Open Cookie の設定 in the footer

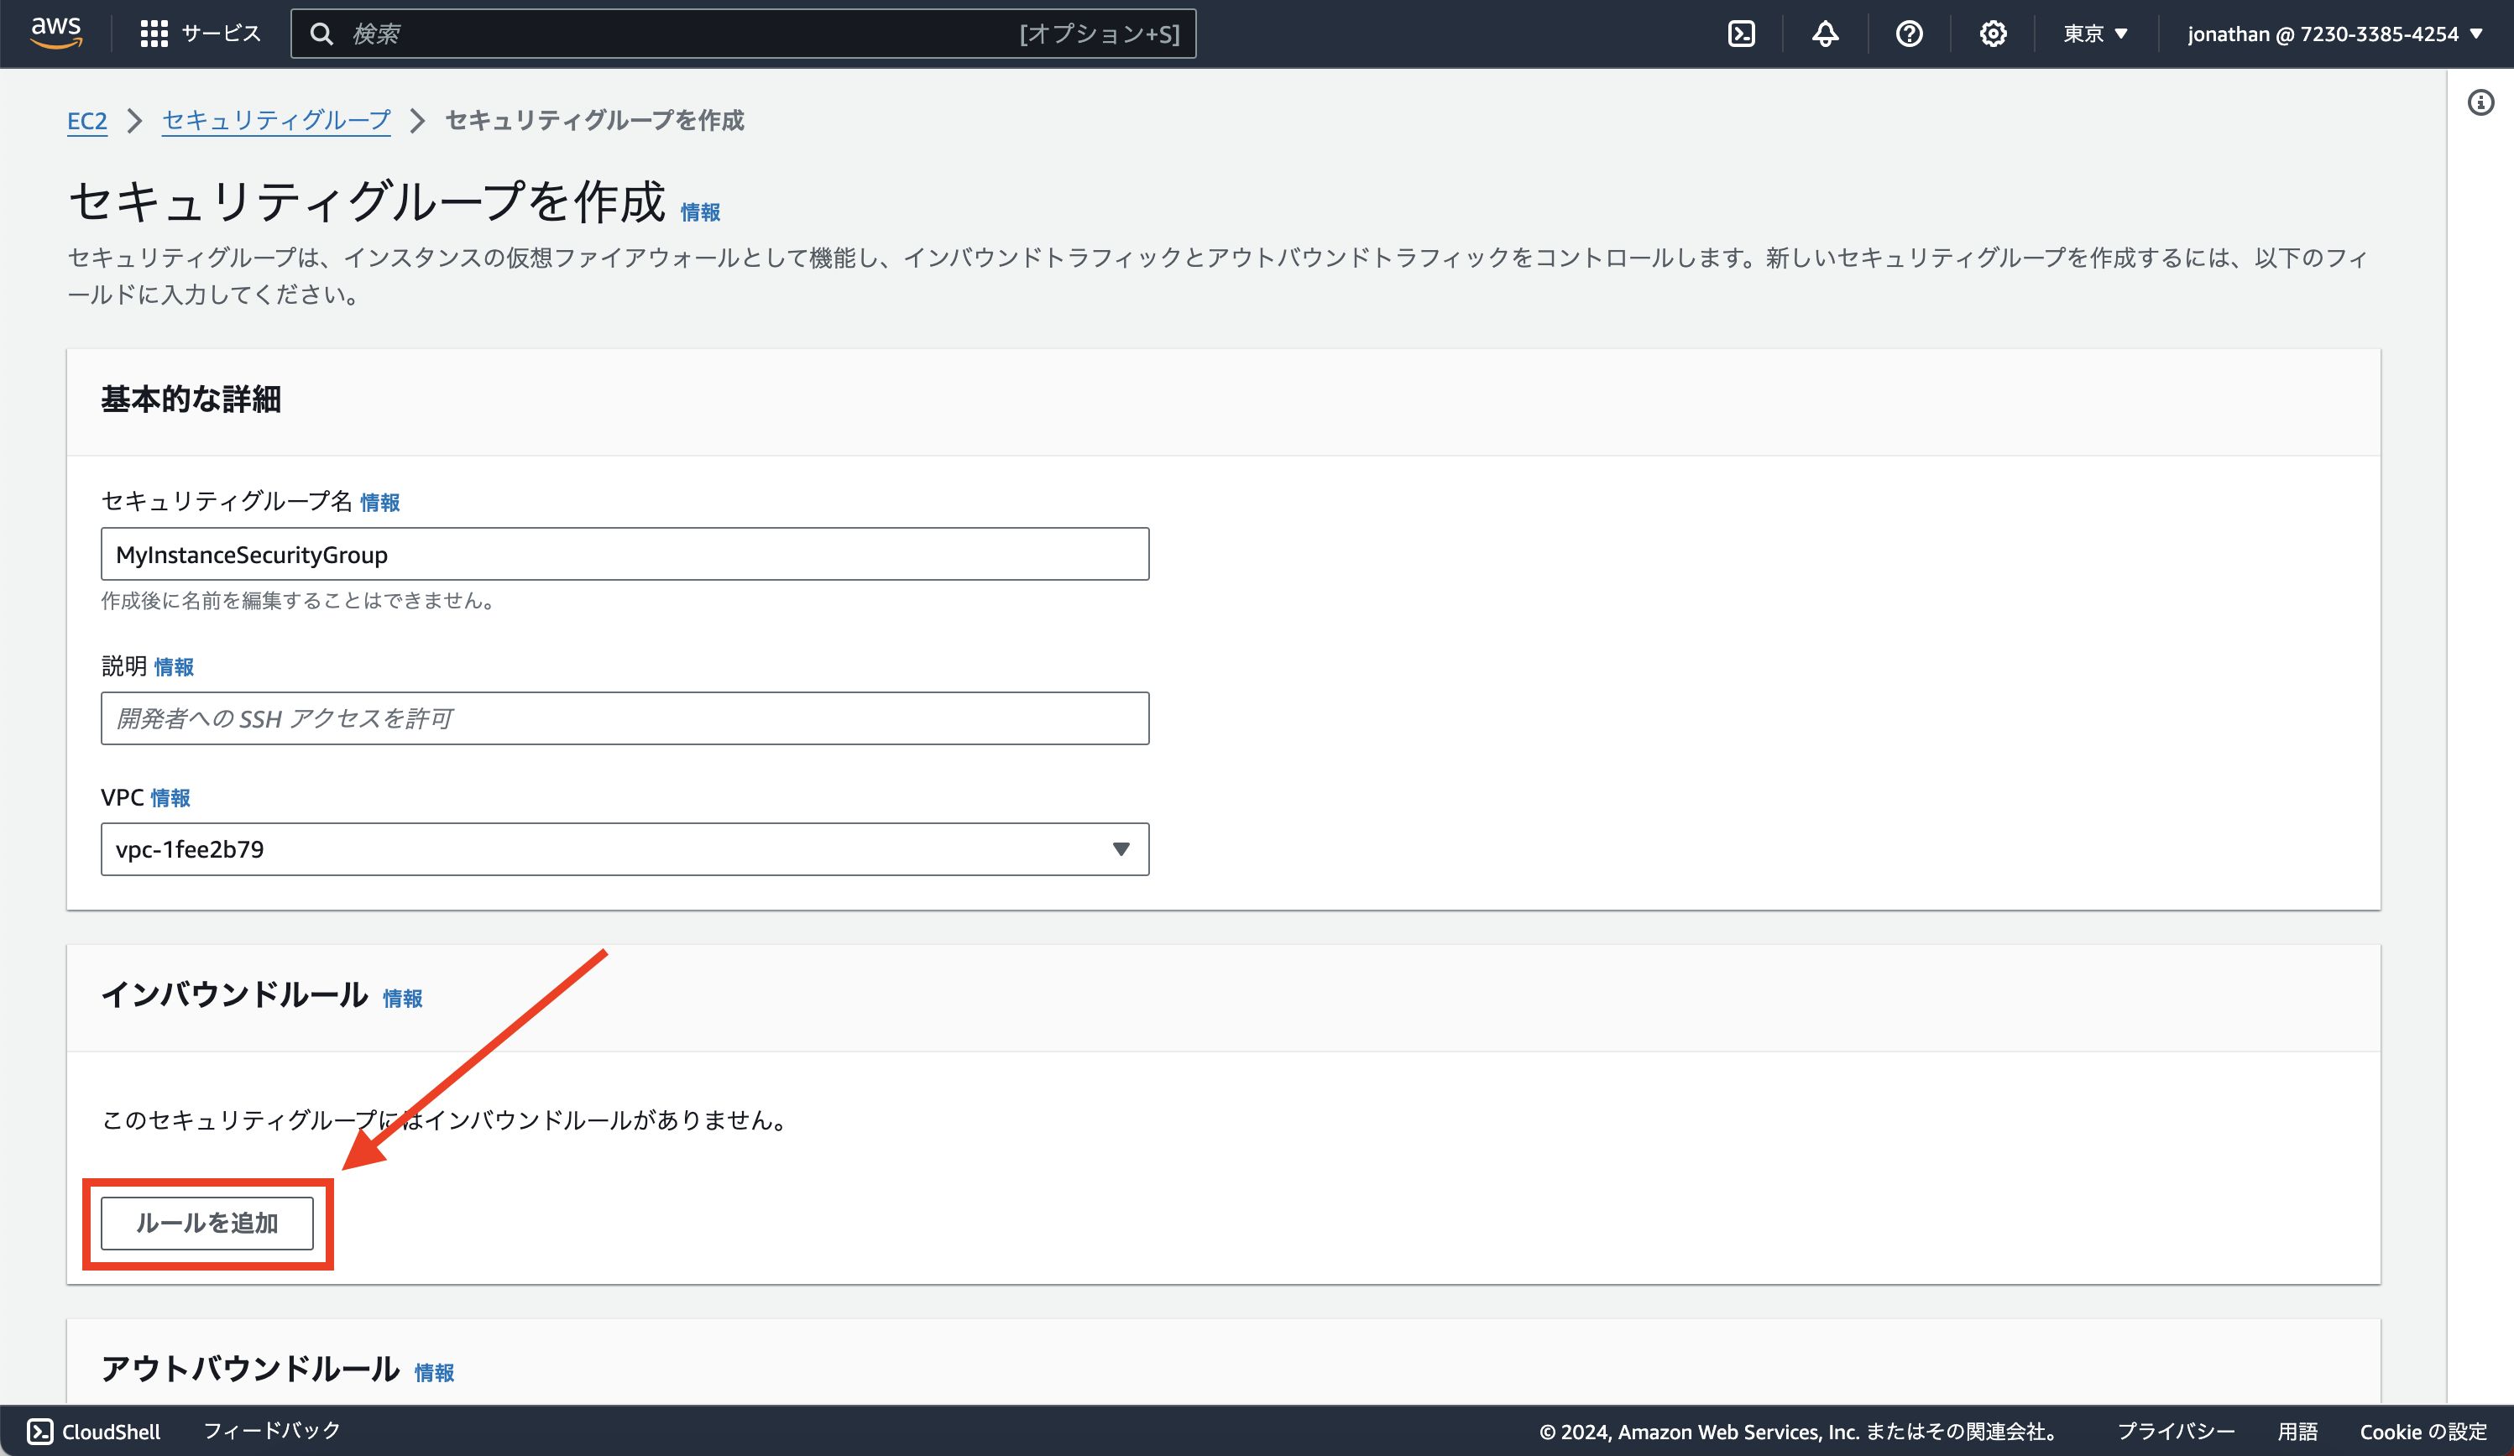click(2423, 1431)
